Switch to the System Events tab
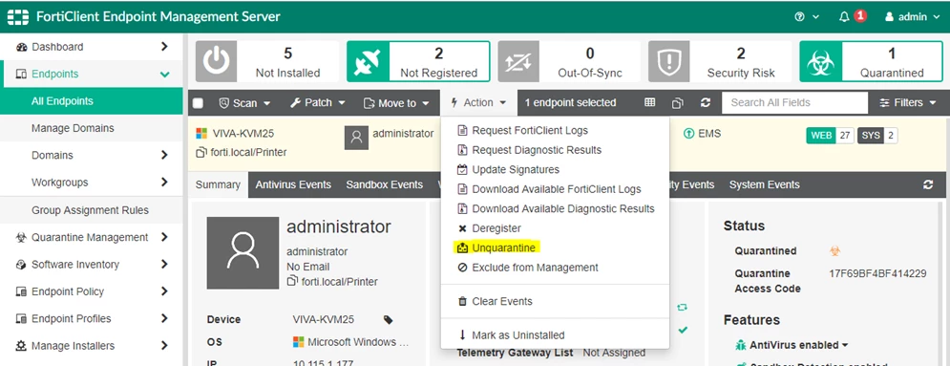The width and height of the screenshot is (950, 366). (x=764, y=184)
